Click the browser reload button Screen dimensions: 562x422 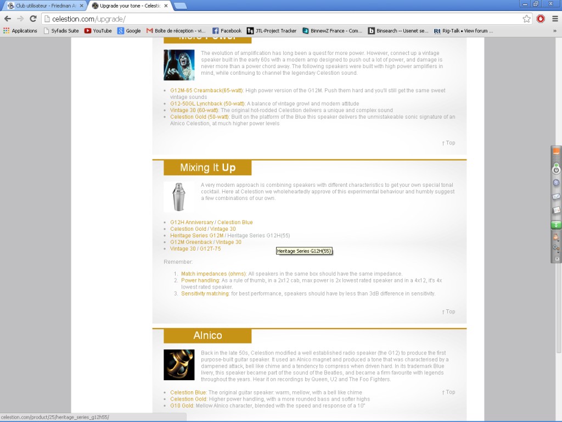33,19
